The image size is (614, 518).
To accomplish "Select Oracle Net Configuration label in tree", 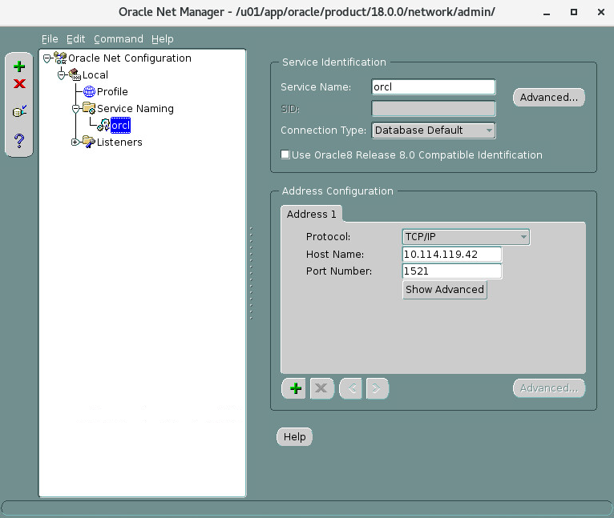I will click(x=130, y=58).
